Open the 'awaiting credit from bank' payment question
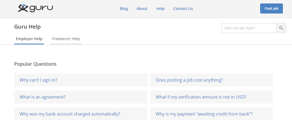 (204, 114)
